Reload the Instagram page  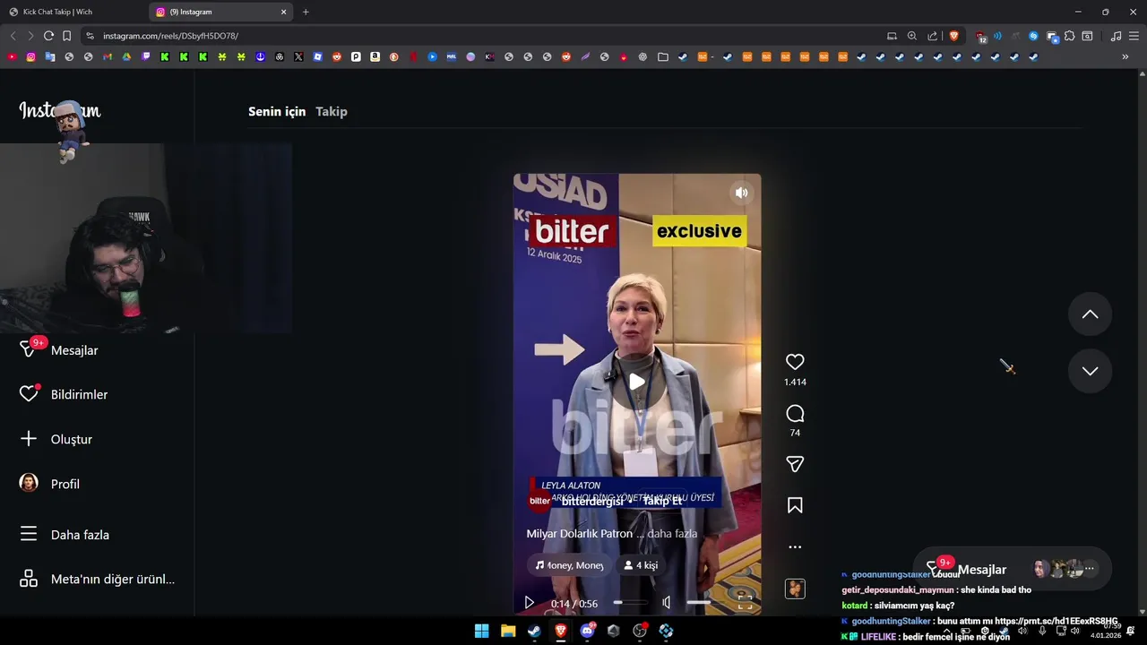(48, 36)
